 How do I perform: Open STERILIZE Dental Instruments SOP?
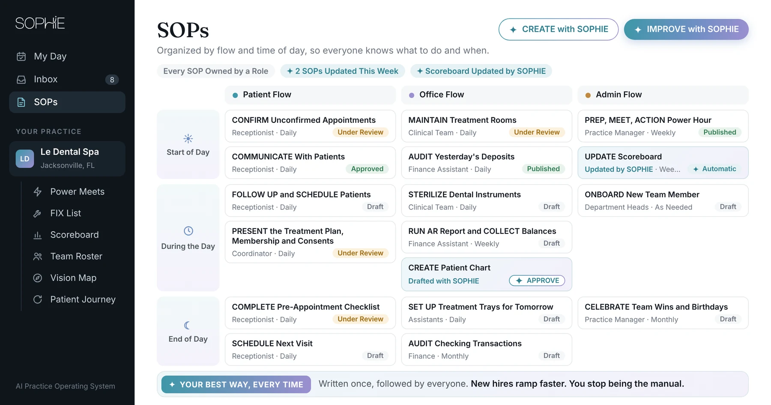[x=487, y=201]
